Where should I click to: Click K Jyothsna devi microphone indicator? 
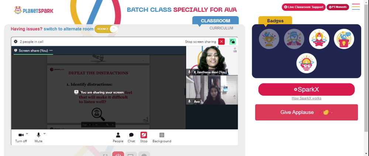(x=189, y=72)
